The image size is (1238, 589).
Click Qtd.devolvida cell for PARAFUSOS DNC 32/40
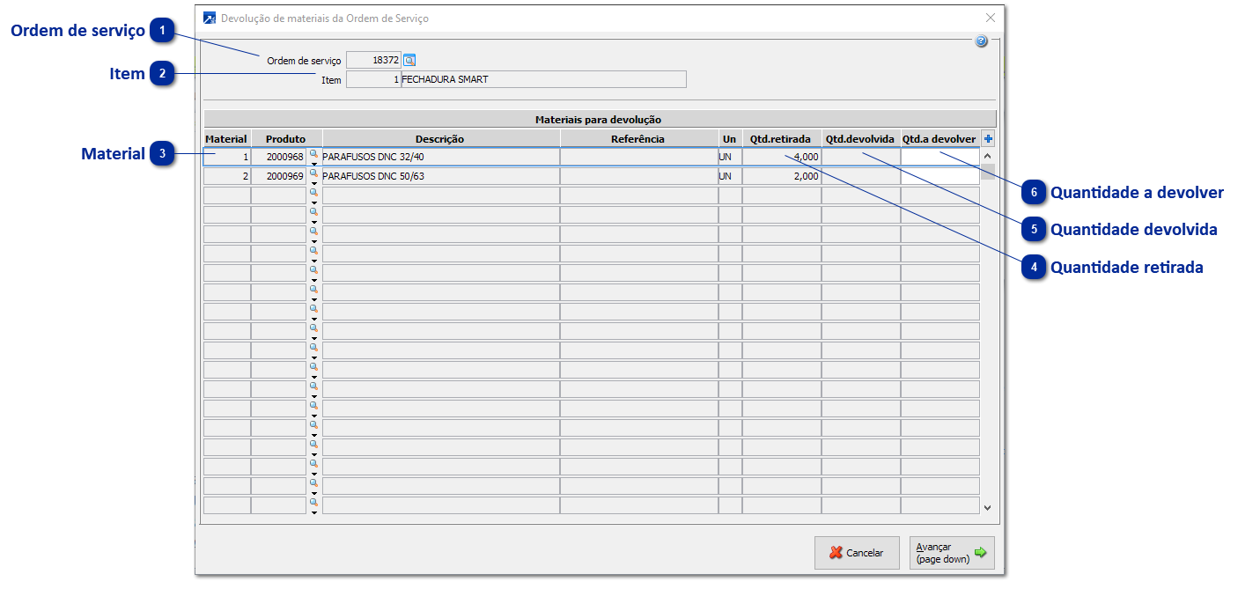pos(860,157)
